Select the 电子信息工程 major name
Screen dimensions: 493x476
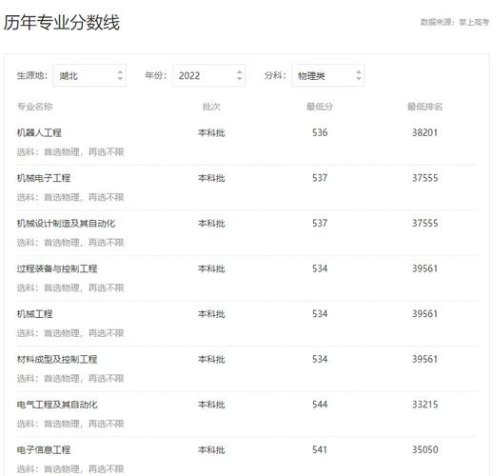pyautogui.click(x=44, y=450)
